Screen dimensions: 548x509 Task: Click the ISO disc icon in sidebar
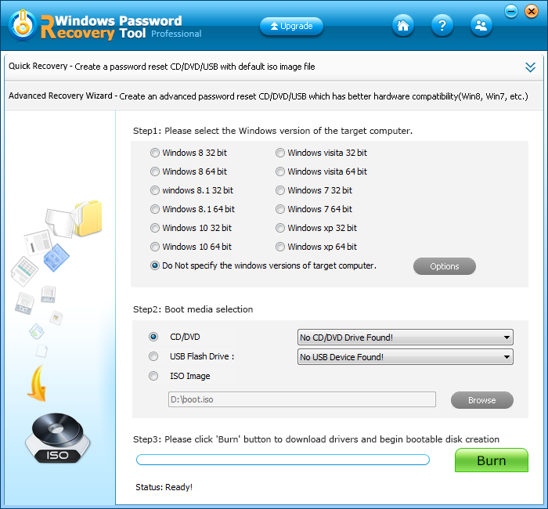pos(58,440)
